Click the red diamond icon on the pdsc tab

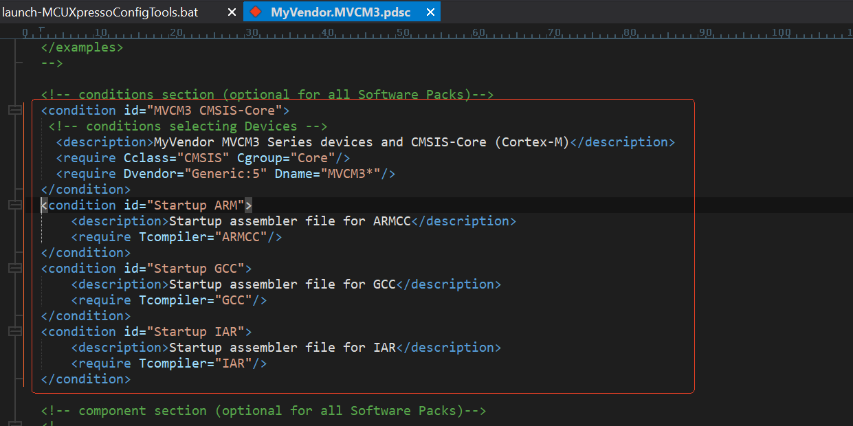256,12
